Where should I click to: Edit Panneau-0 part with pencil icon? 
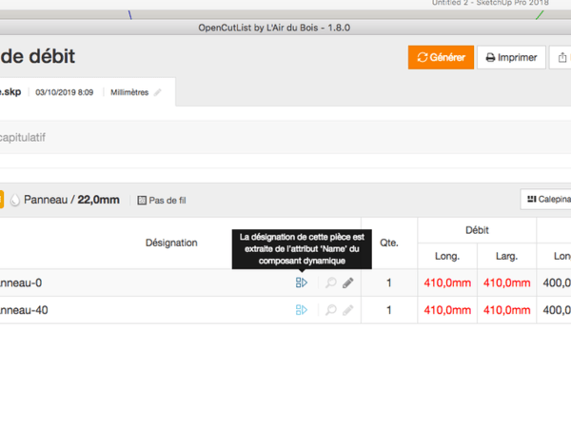click(x=348, y=282)
